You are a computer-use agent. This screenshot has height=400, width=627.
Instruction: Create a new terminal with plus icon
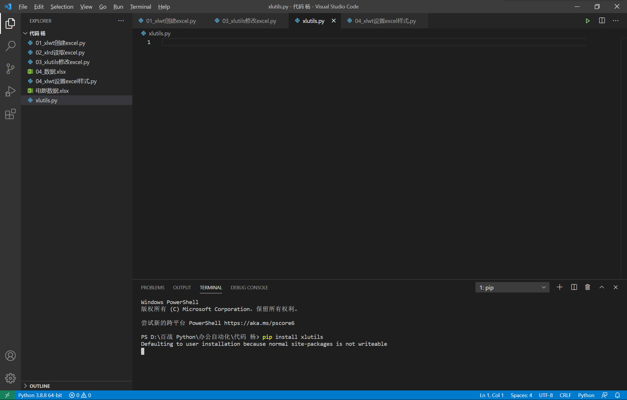pos(560,287)
